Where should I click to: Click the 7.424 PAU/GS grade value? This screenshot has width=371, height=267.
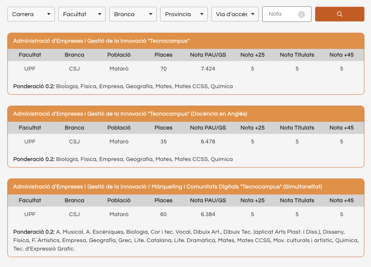tap(208, 69)
